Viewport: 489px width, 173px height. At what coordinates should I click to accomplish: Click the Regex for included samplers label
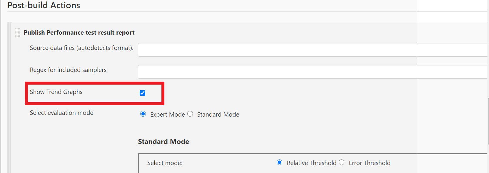pos(68,70)
